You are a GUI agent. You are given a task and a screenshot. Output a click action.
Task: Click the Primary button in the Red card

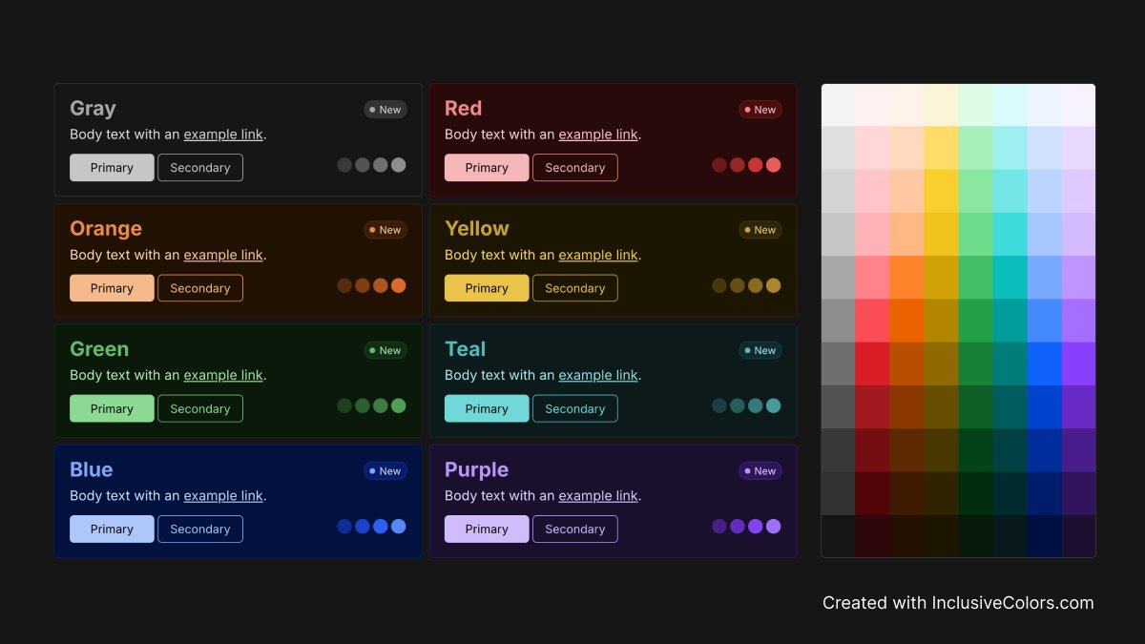(487, 168)
